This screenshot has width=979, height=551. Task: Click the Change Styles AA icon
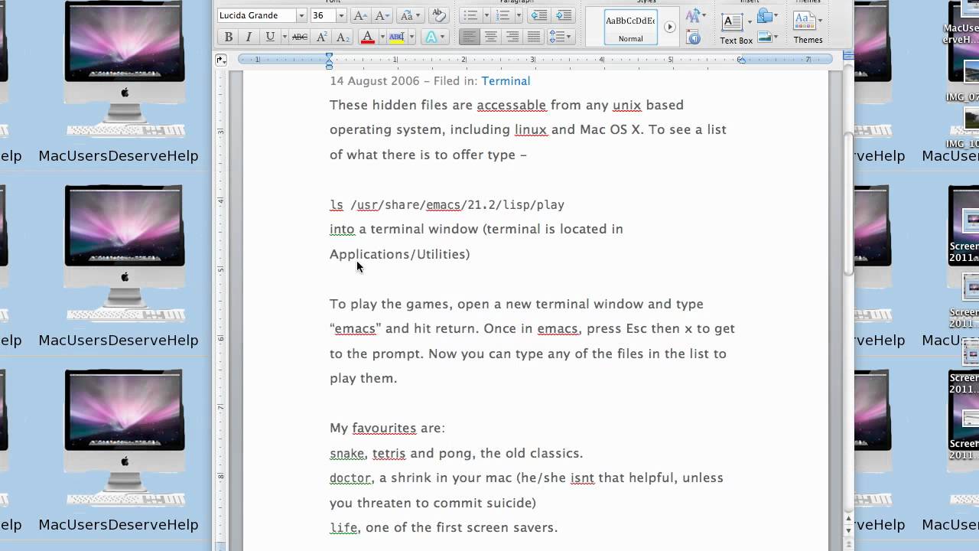click(694, 16)
